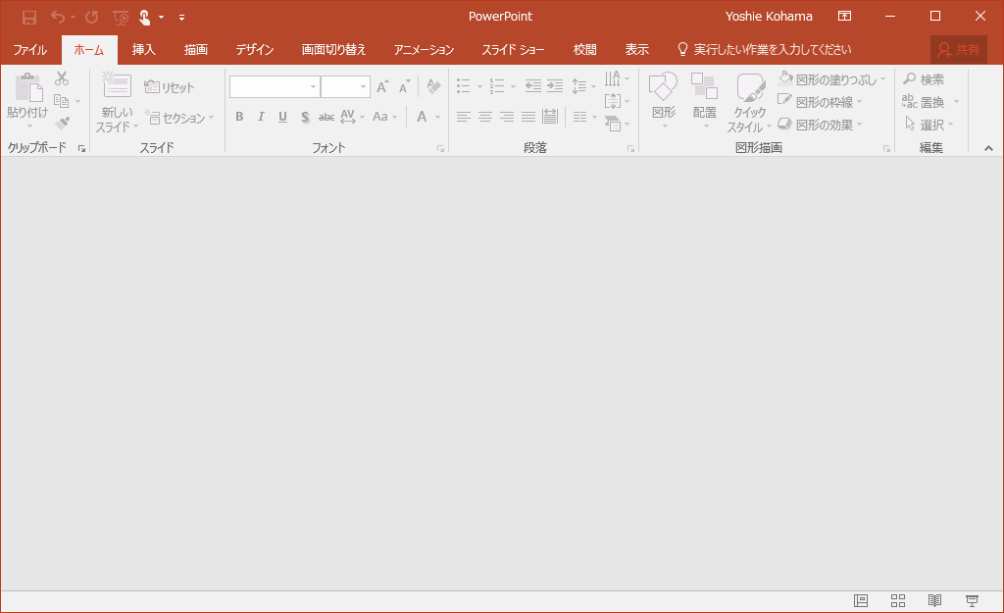This screenshot has height=613, width=1004.
Task: Switch to 画面切り替え (Transitions) tab
Action: pyautogui.click(x=333, y=49)
